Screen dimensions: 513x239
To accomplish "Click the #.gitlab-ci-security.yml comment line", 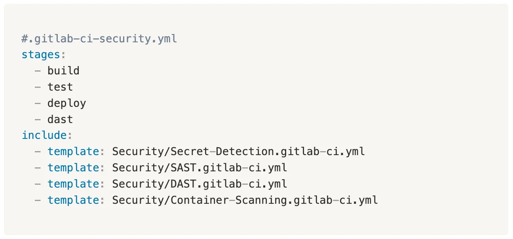I will tap(99, 39).
